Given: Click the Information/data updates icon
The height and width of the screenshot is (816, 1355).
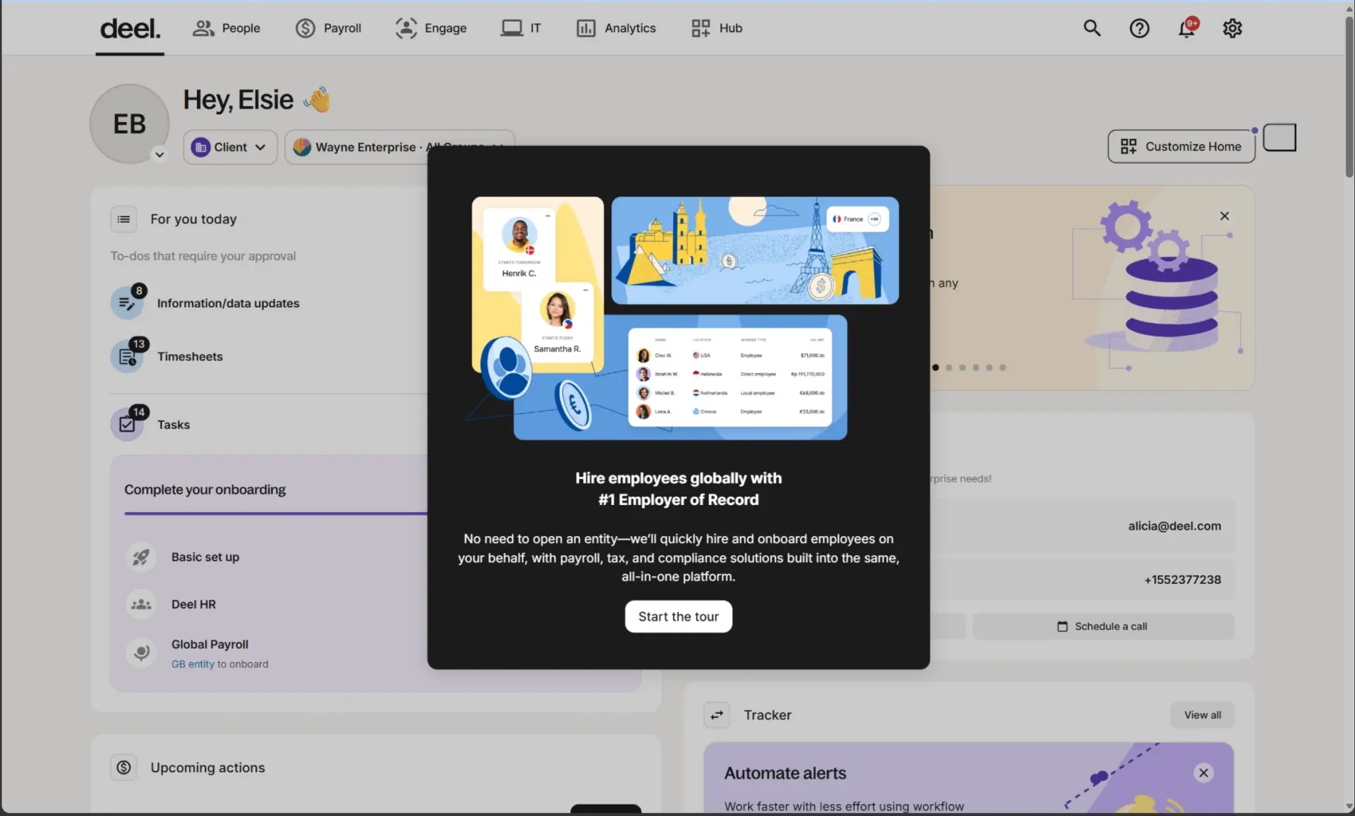Looking at the screenshot, I should (x=128, y=303).
